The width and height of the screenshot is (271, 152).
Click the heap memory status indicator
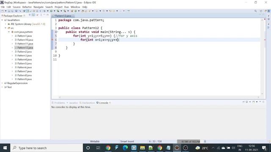(188, 141)
